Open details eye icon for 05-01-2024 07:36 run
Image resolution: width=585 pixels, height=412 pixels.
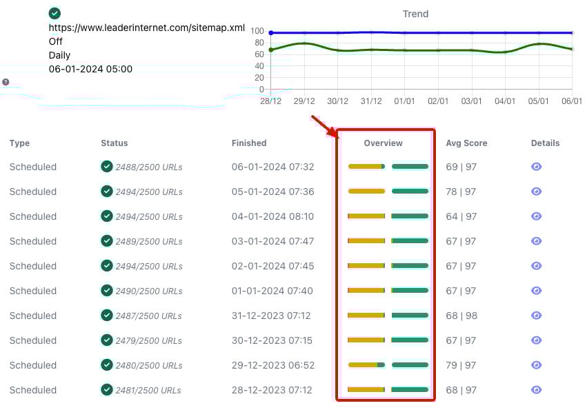click(x=536, y=192)
